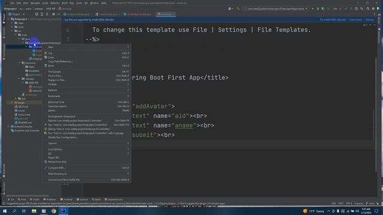The width and height of the screenshot is (383, 215).
Task: Open IDE settings gear in top toolbar
Action: pos(373,8)
